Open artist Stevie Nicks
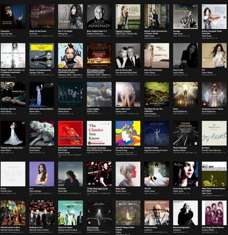 (34, 112)
